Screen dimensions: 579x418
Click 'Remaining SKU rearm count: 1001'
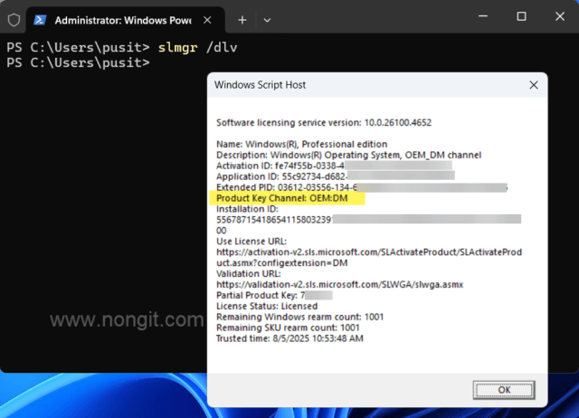288,328
